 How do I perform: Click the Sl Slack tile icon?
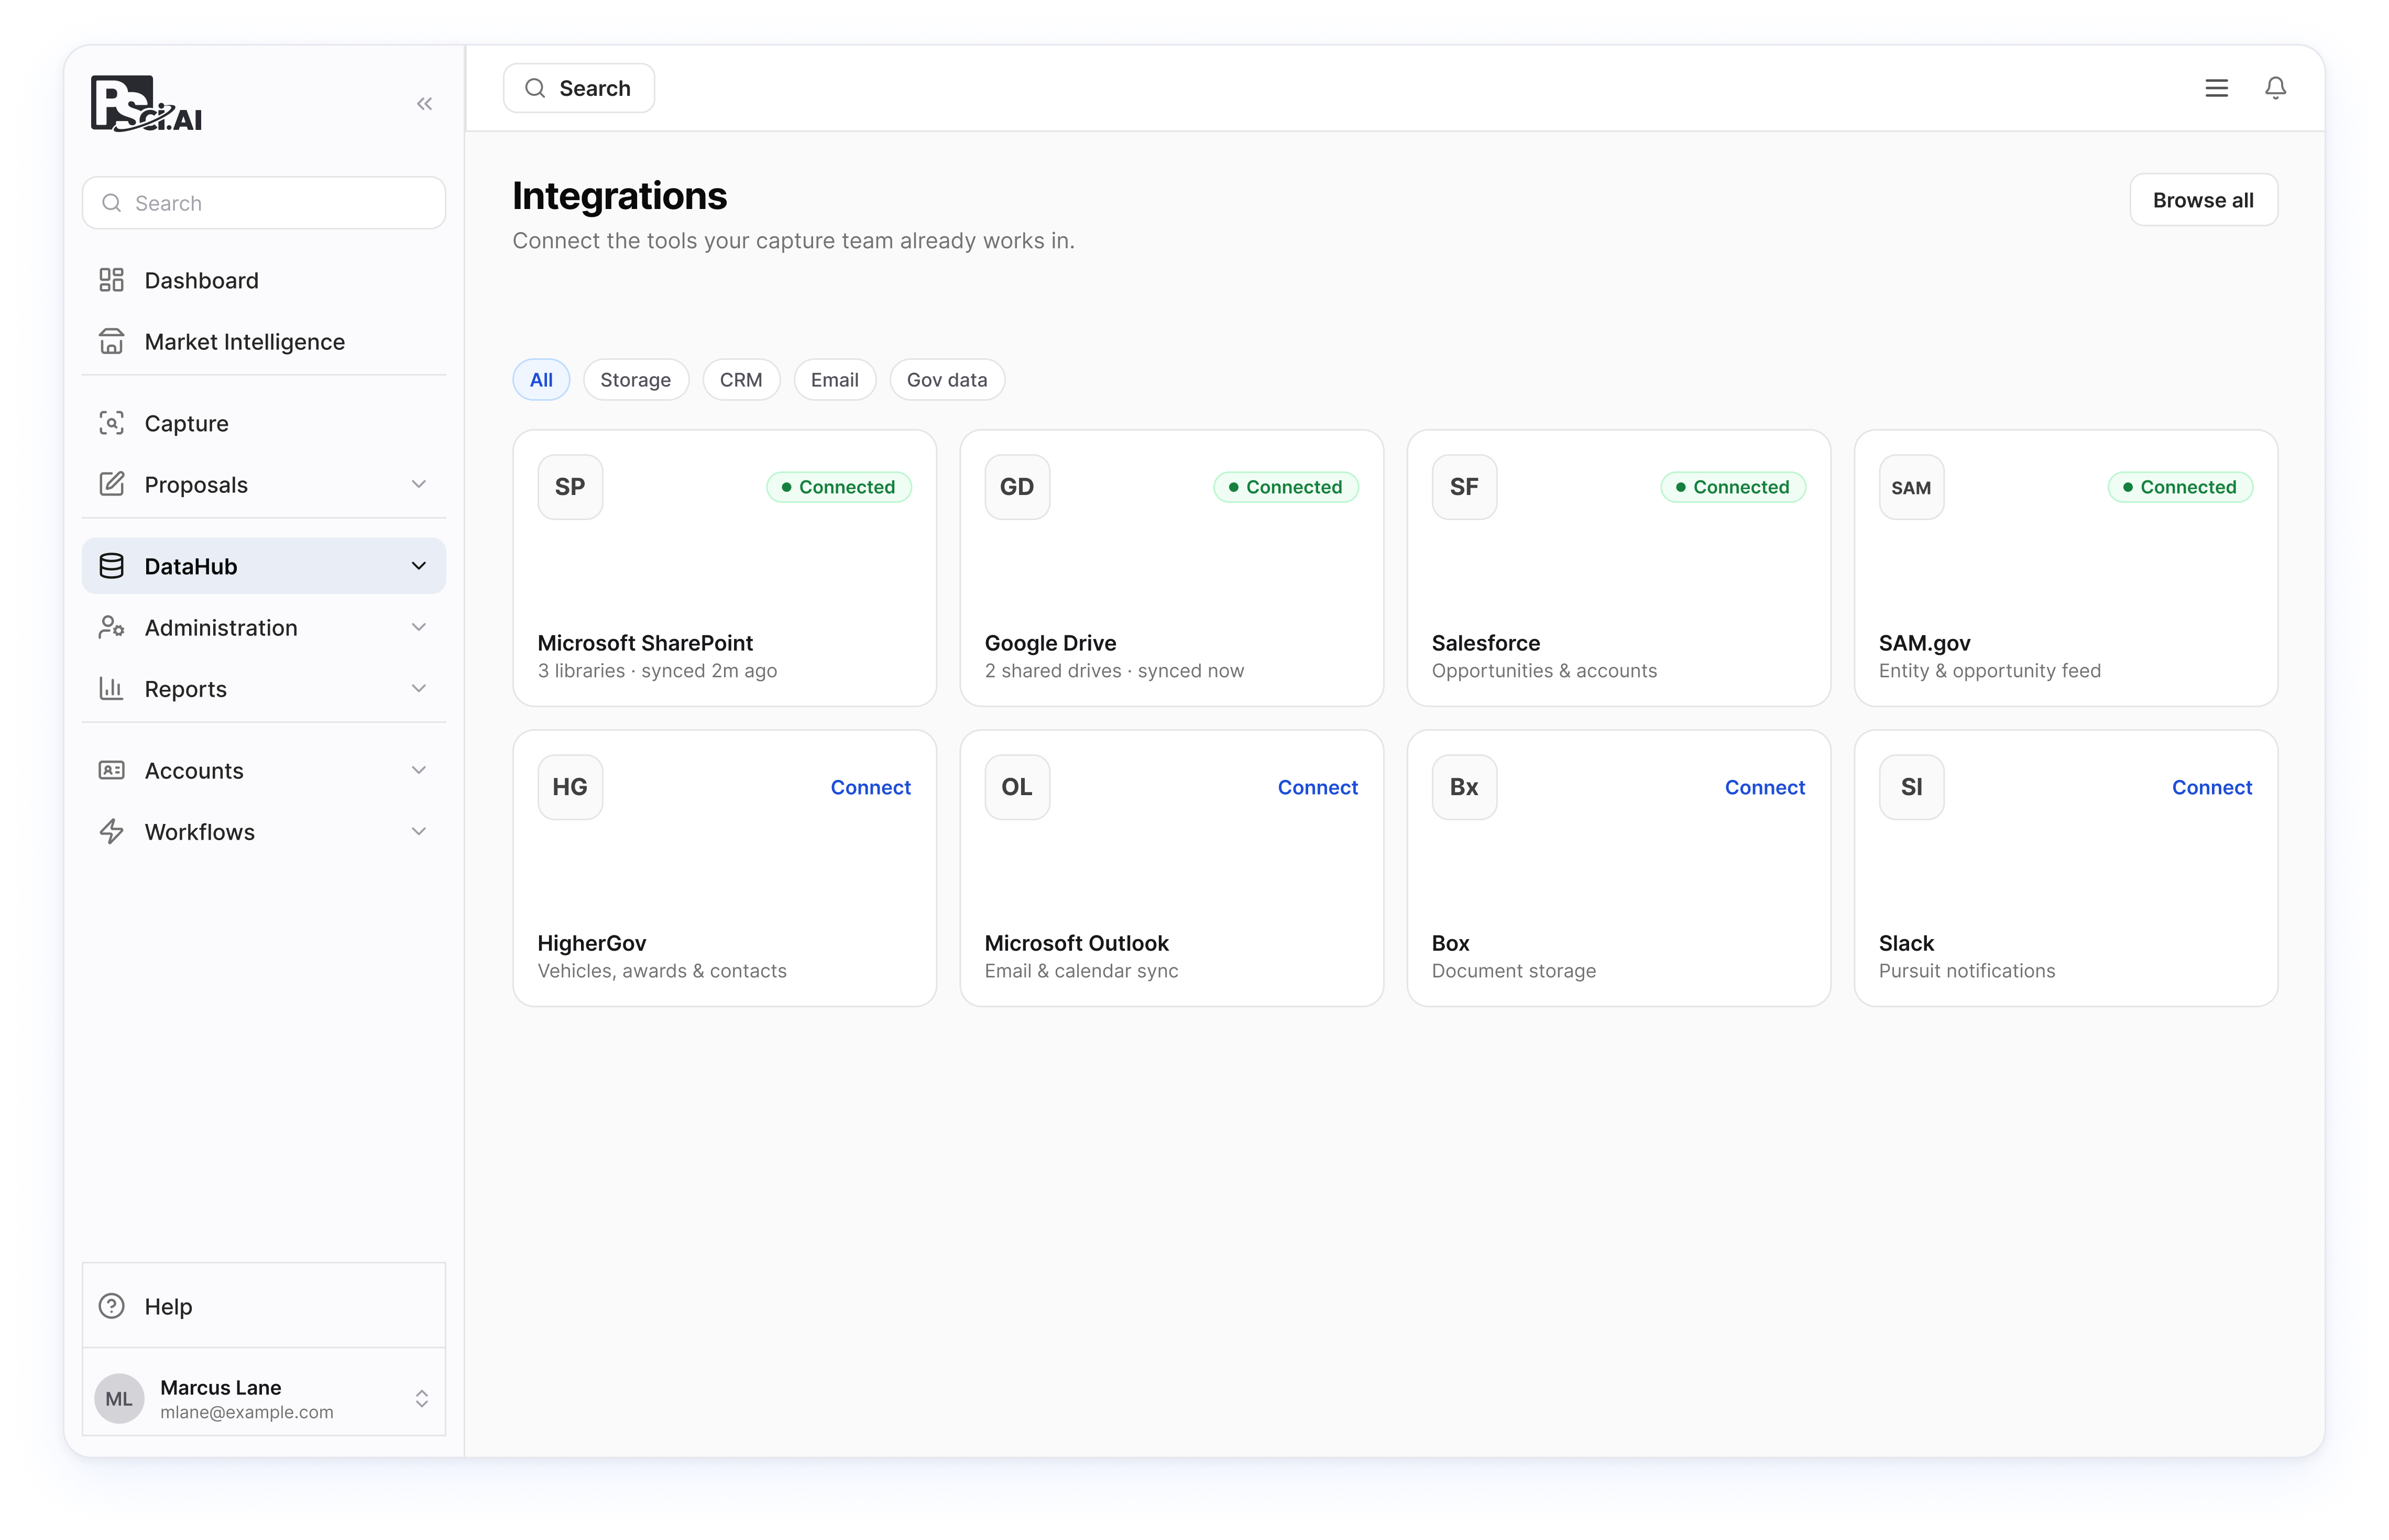(1911, 787)
